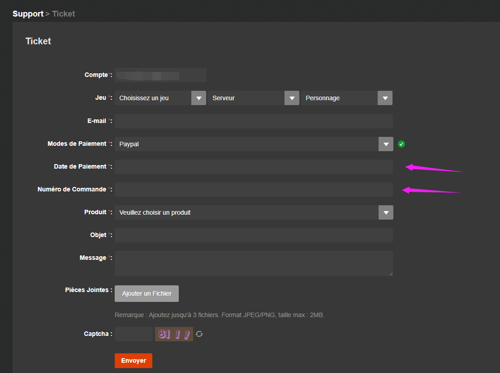Screen dimensions: 500x373
Task: Click the captcha code image
Action: [x=174, y=334]
